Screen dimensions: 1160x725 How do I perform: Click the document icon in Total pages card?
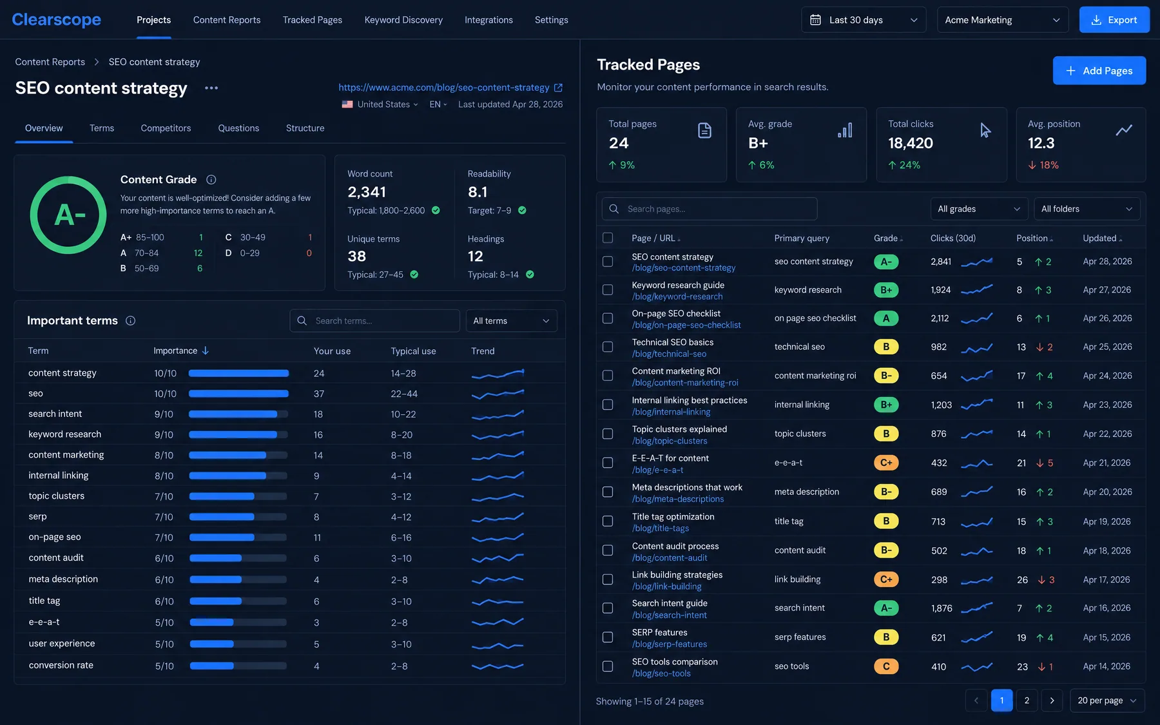point(705,130)
